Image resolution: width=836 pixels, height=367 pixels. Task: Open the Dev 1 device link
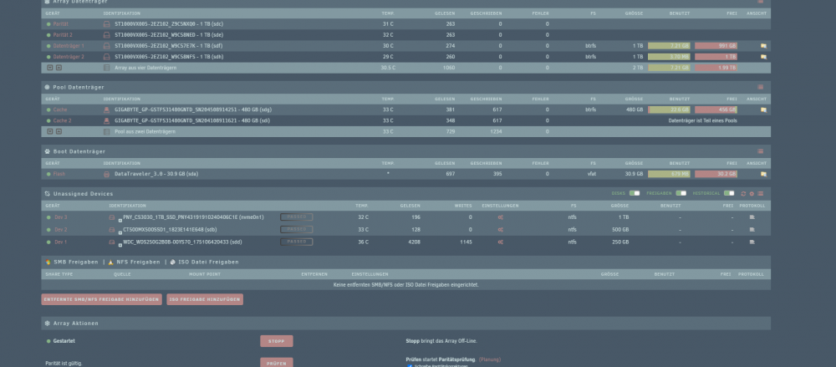tap(61, 242)
